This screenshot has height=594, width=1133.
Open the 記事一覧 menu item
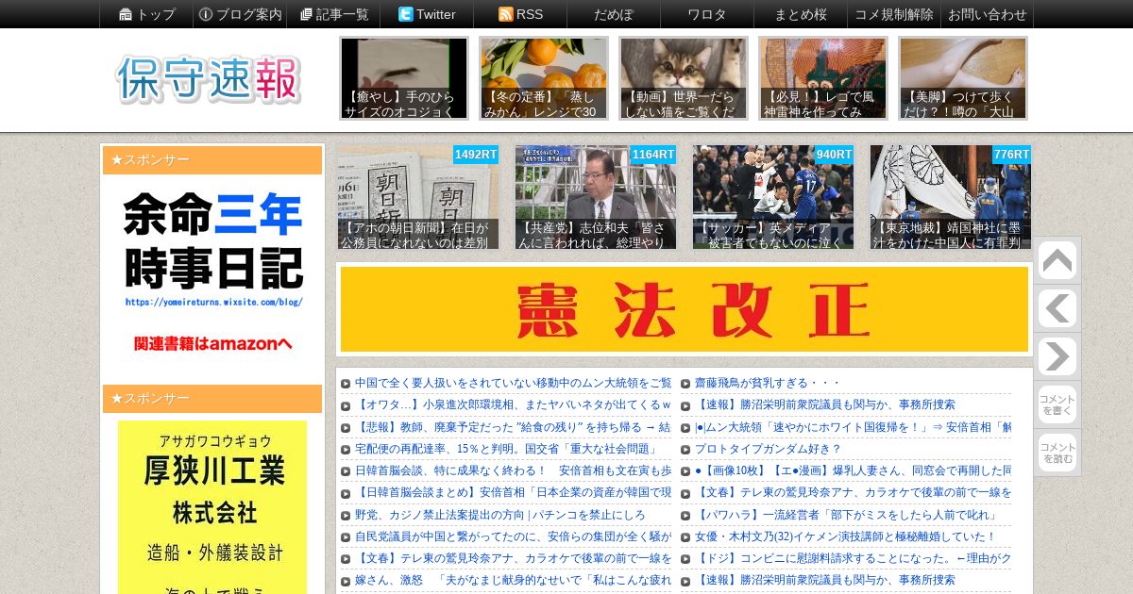333,14
